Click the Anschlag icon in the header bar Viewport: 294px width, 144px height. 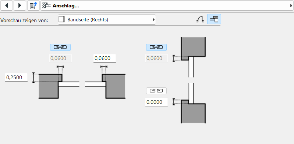(x=46, y=6)
